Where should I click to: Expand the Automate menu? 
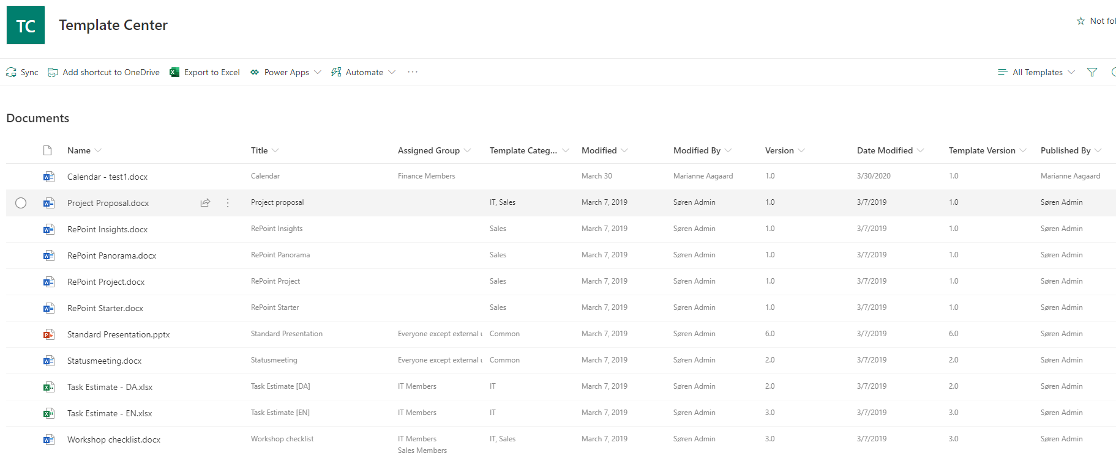(x=363, y=72)
